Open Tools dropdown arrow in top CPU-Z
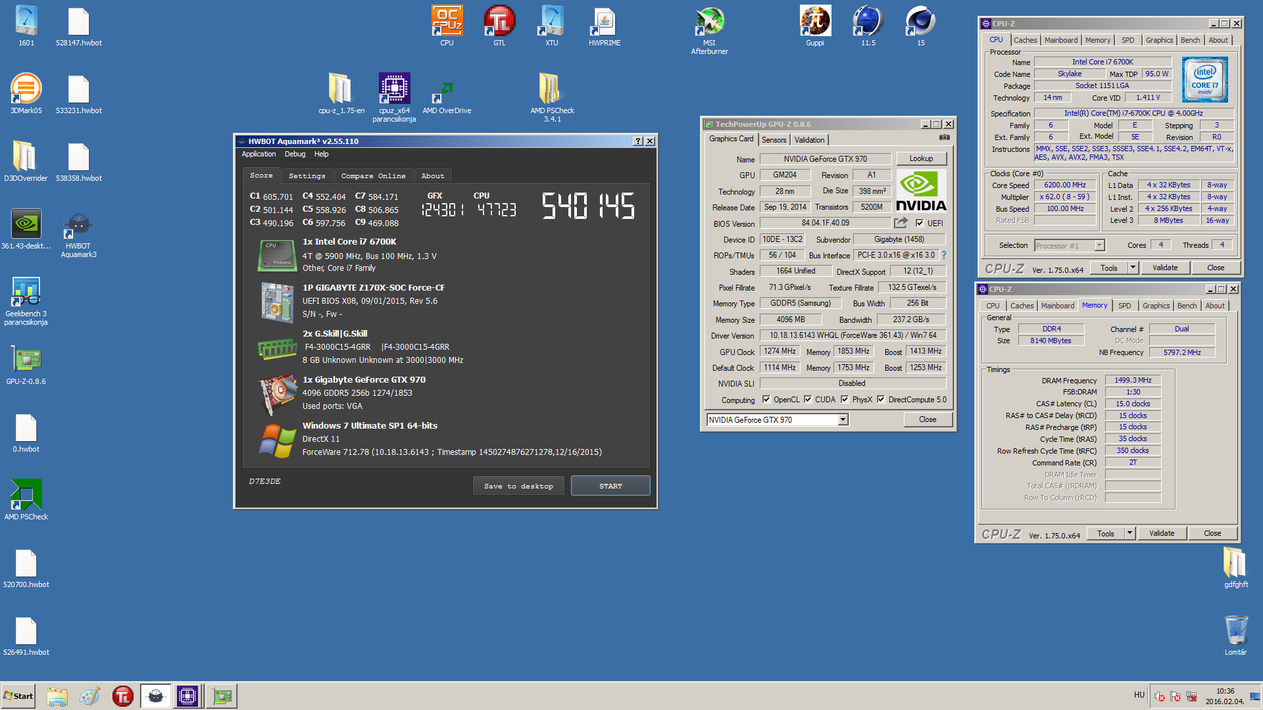1263x710 pixels. pos(1133,268)
